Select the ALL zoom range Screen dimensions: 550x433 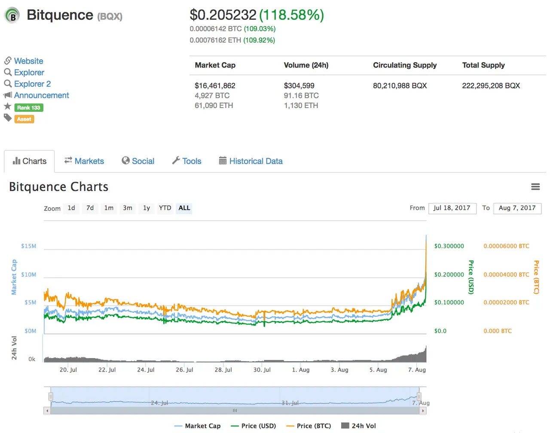coord(184,208)
